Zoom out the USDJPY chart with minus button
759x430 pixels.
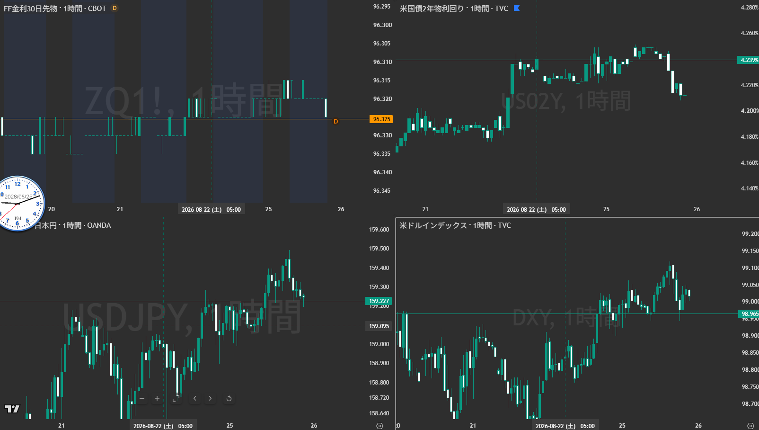142,398
